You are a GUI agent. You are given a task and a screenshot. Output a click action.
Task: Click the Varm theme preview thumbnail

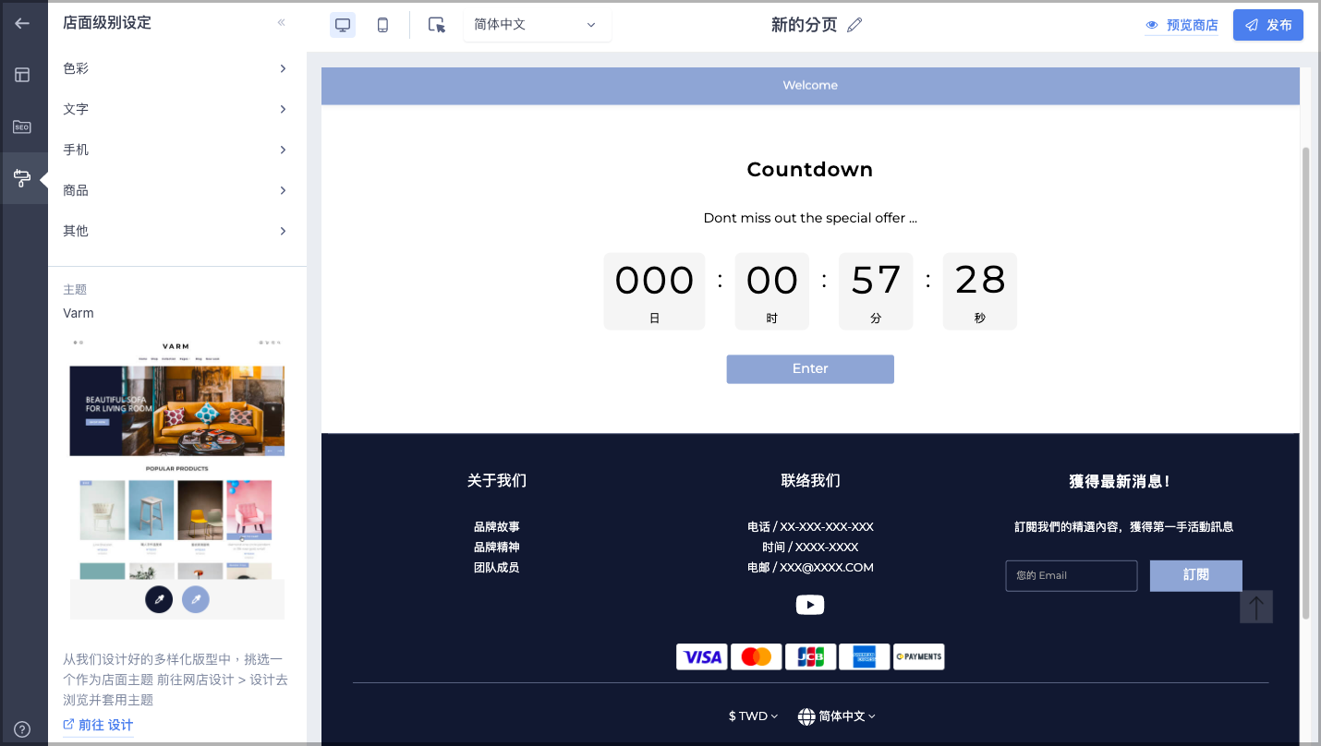coord(177,476)
